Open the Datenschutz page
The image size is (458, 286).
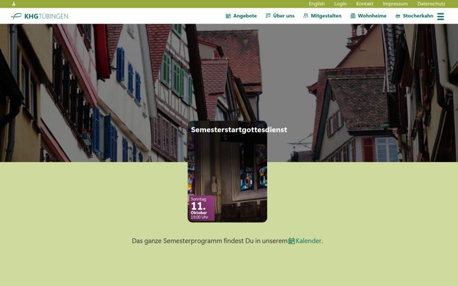coord(431,4)
